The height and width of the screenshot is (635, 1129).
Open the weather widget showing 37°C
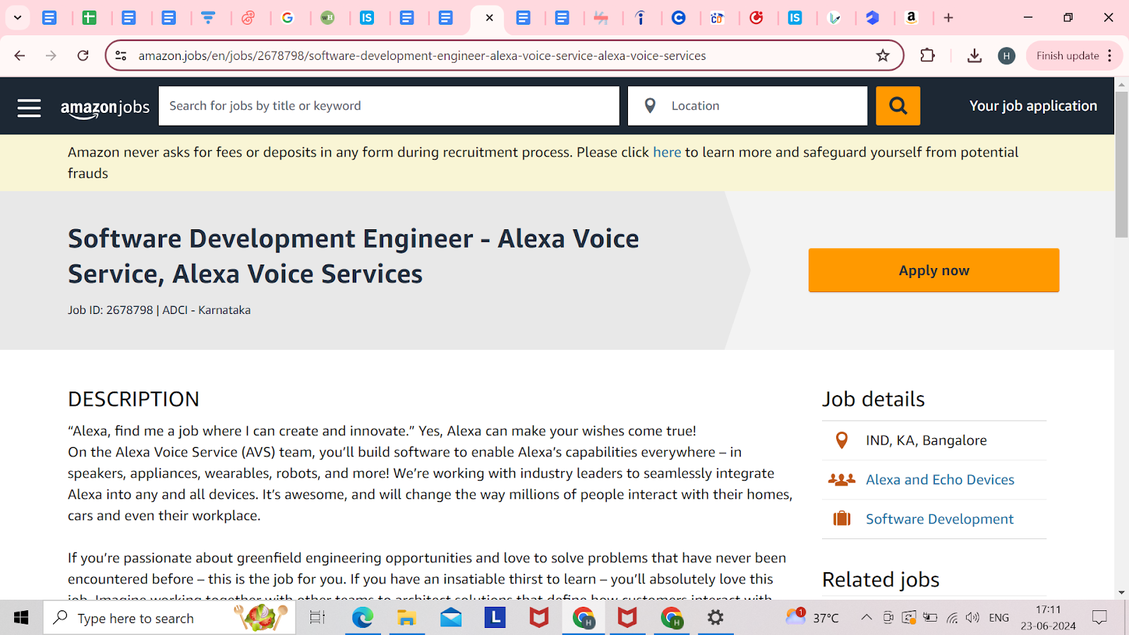(x=813, y=617)
